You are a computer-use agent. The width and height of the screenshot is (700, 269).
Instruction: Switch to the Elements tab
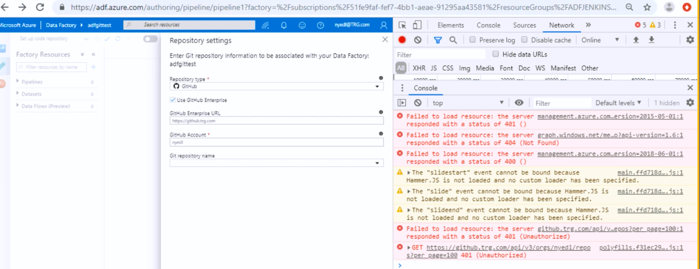pos(451,25)
